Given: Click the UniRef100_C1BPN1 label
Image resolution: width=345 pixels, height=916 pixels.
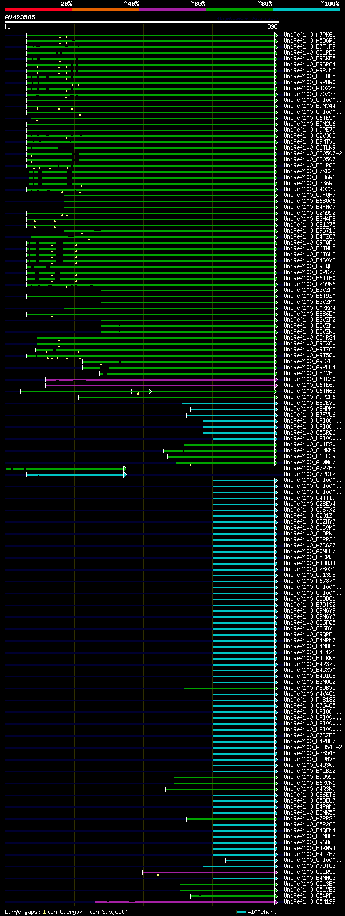Looking at the screenshot, I should (x=309, y=534).
